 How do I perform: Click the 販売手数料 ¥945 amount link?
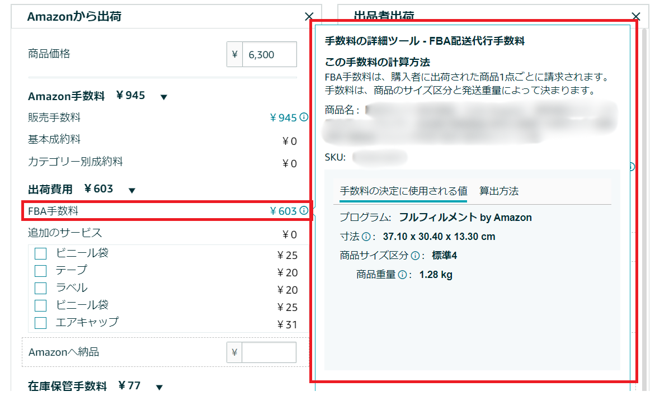click(283, 118)
